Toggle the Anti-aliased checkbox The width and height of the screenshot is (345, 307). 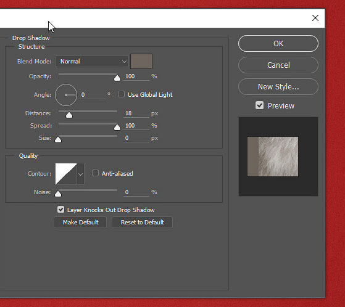tap(95, 173)
